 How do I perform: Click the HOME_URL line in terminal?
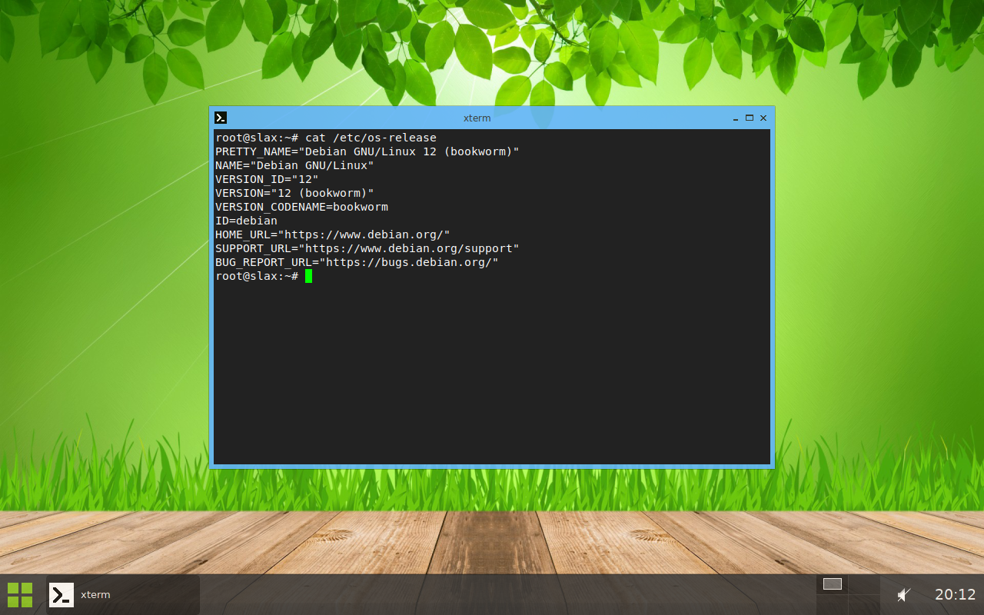point(333,234)
